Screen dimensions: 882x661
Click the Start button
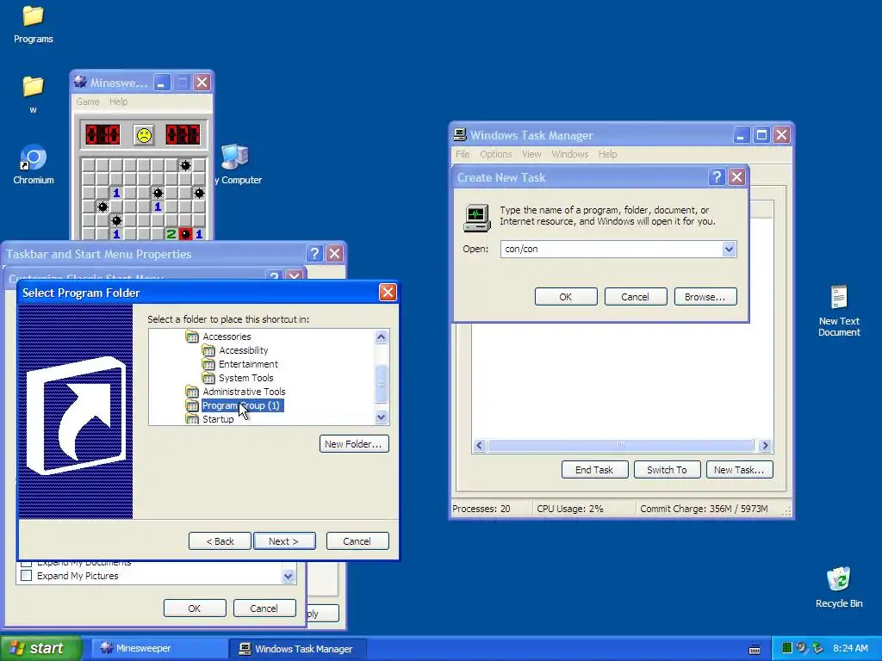(40, 648)
